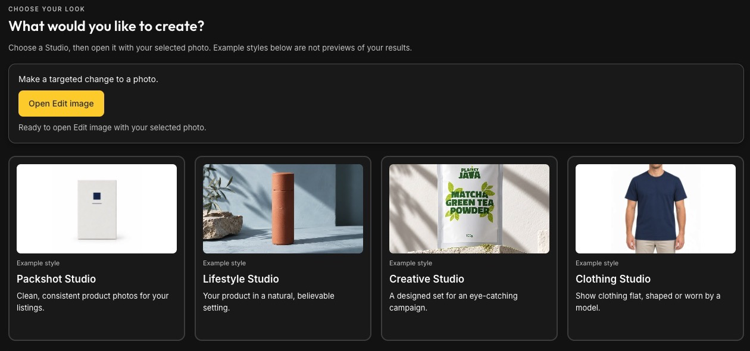Click 'Example style' label above Lifestyle Studio
The height and width of the screenshot is (351, 750).
click(x=224, y=263)
